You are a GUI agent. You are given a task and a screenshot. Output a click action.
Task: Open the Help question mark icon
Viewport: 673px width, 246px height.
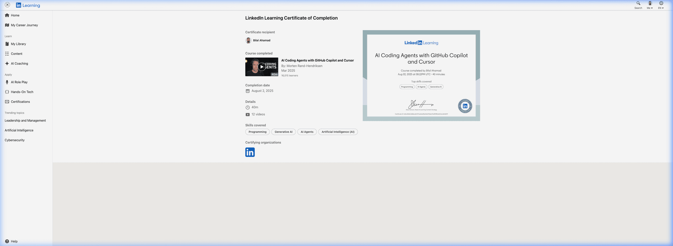(7, 241)
